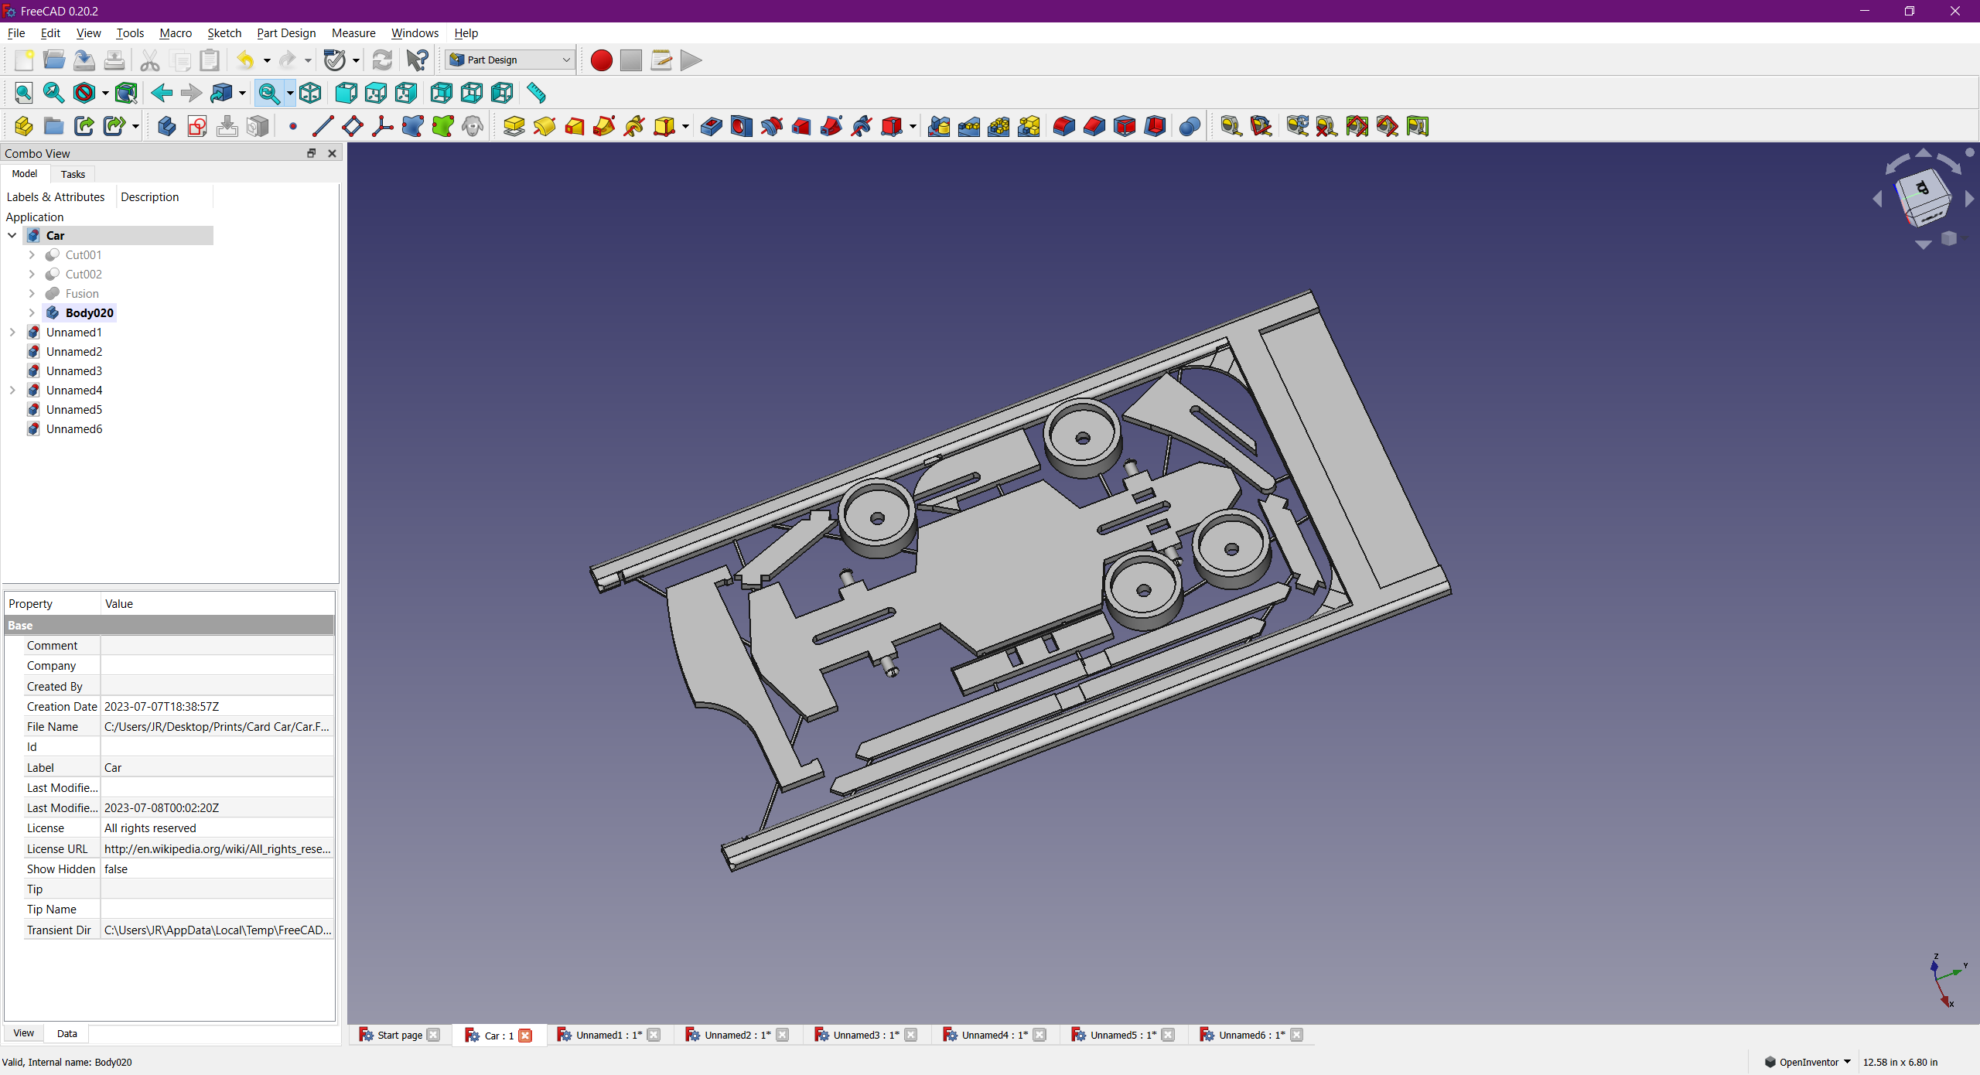The image size is (1980, 1075).
Task: Open the Part Design workbench dropdown
Action: pos(510,60)
